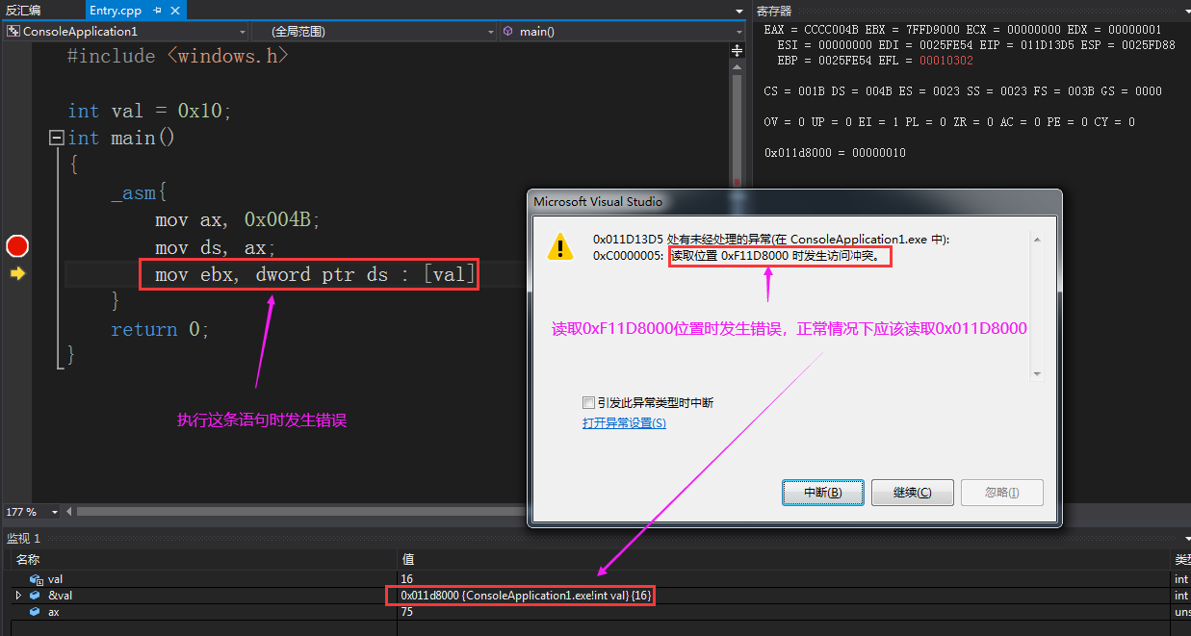Click the red breakpoint marker in the margin

tap(16, 246)
